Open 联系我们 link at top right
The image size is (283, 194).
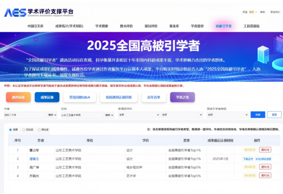275,12
